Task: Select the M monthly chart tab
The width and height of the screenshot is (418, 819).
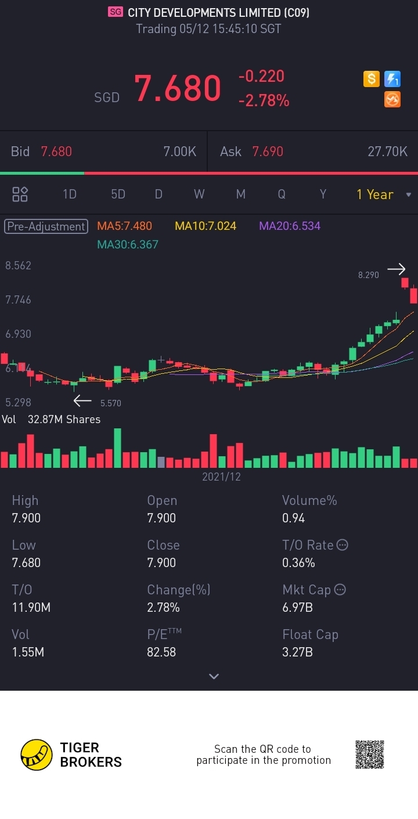Action: 240,194
